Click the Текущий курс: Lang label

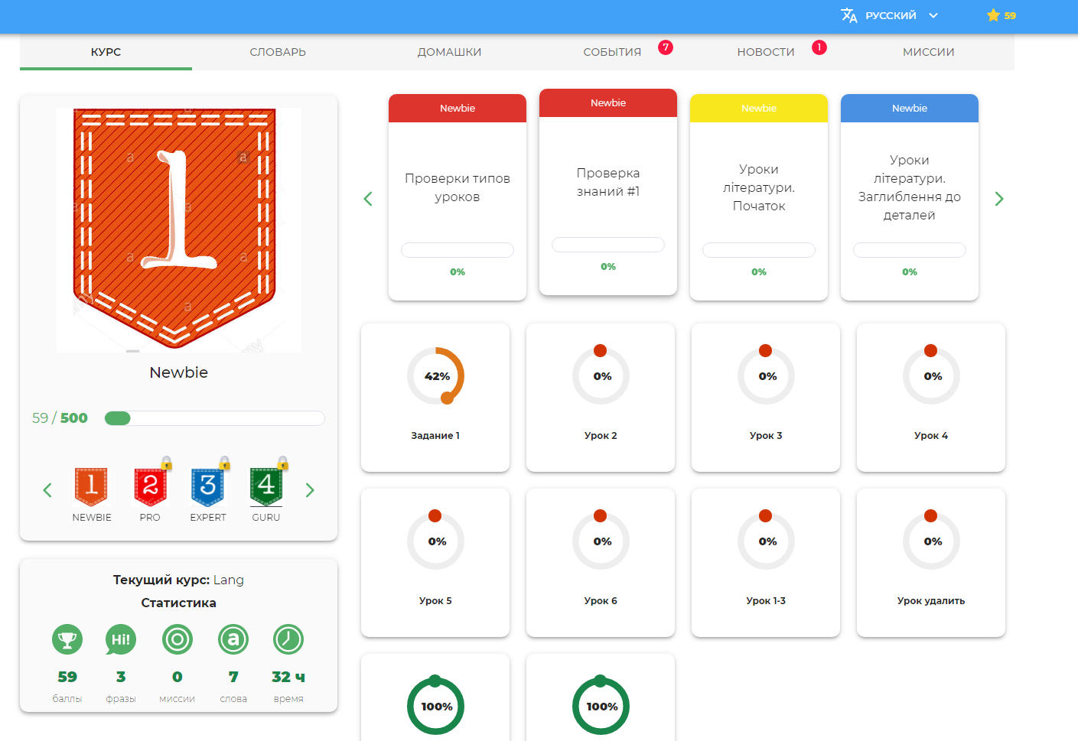(178, 580)
